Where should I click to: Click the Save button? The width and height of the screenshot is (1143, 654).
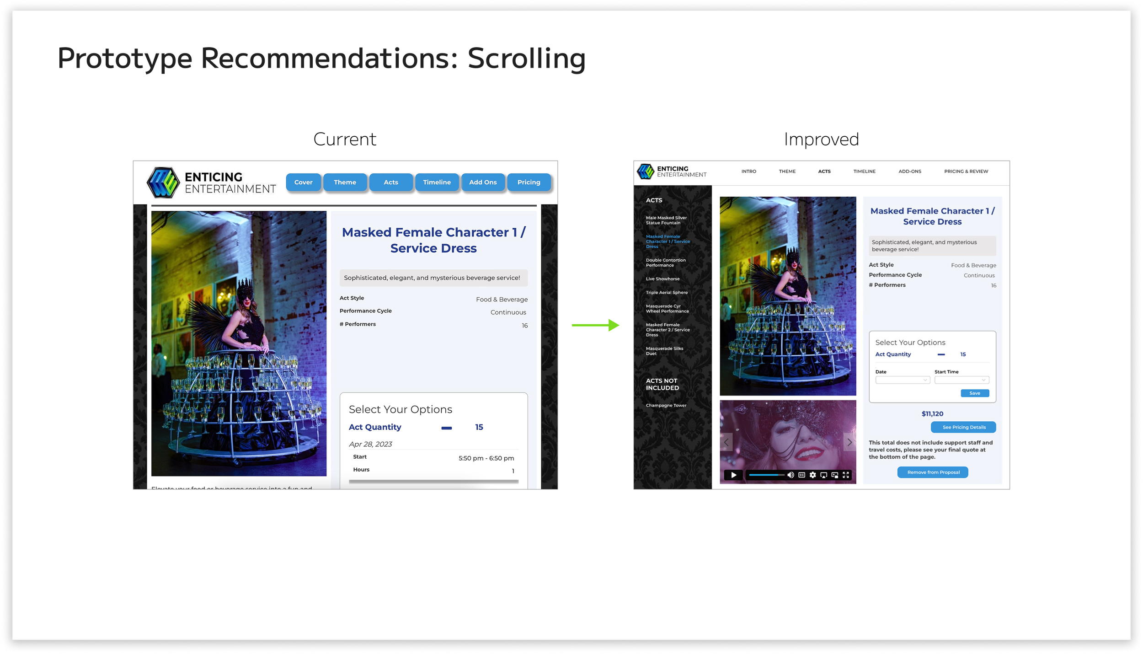[974, 393]
